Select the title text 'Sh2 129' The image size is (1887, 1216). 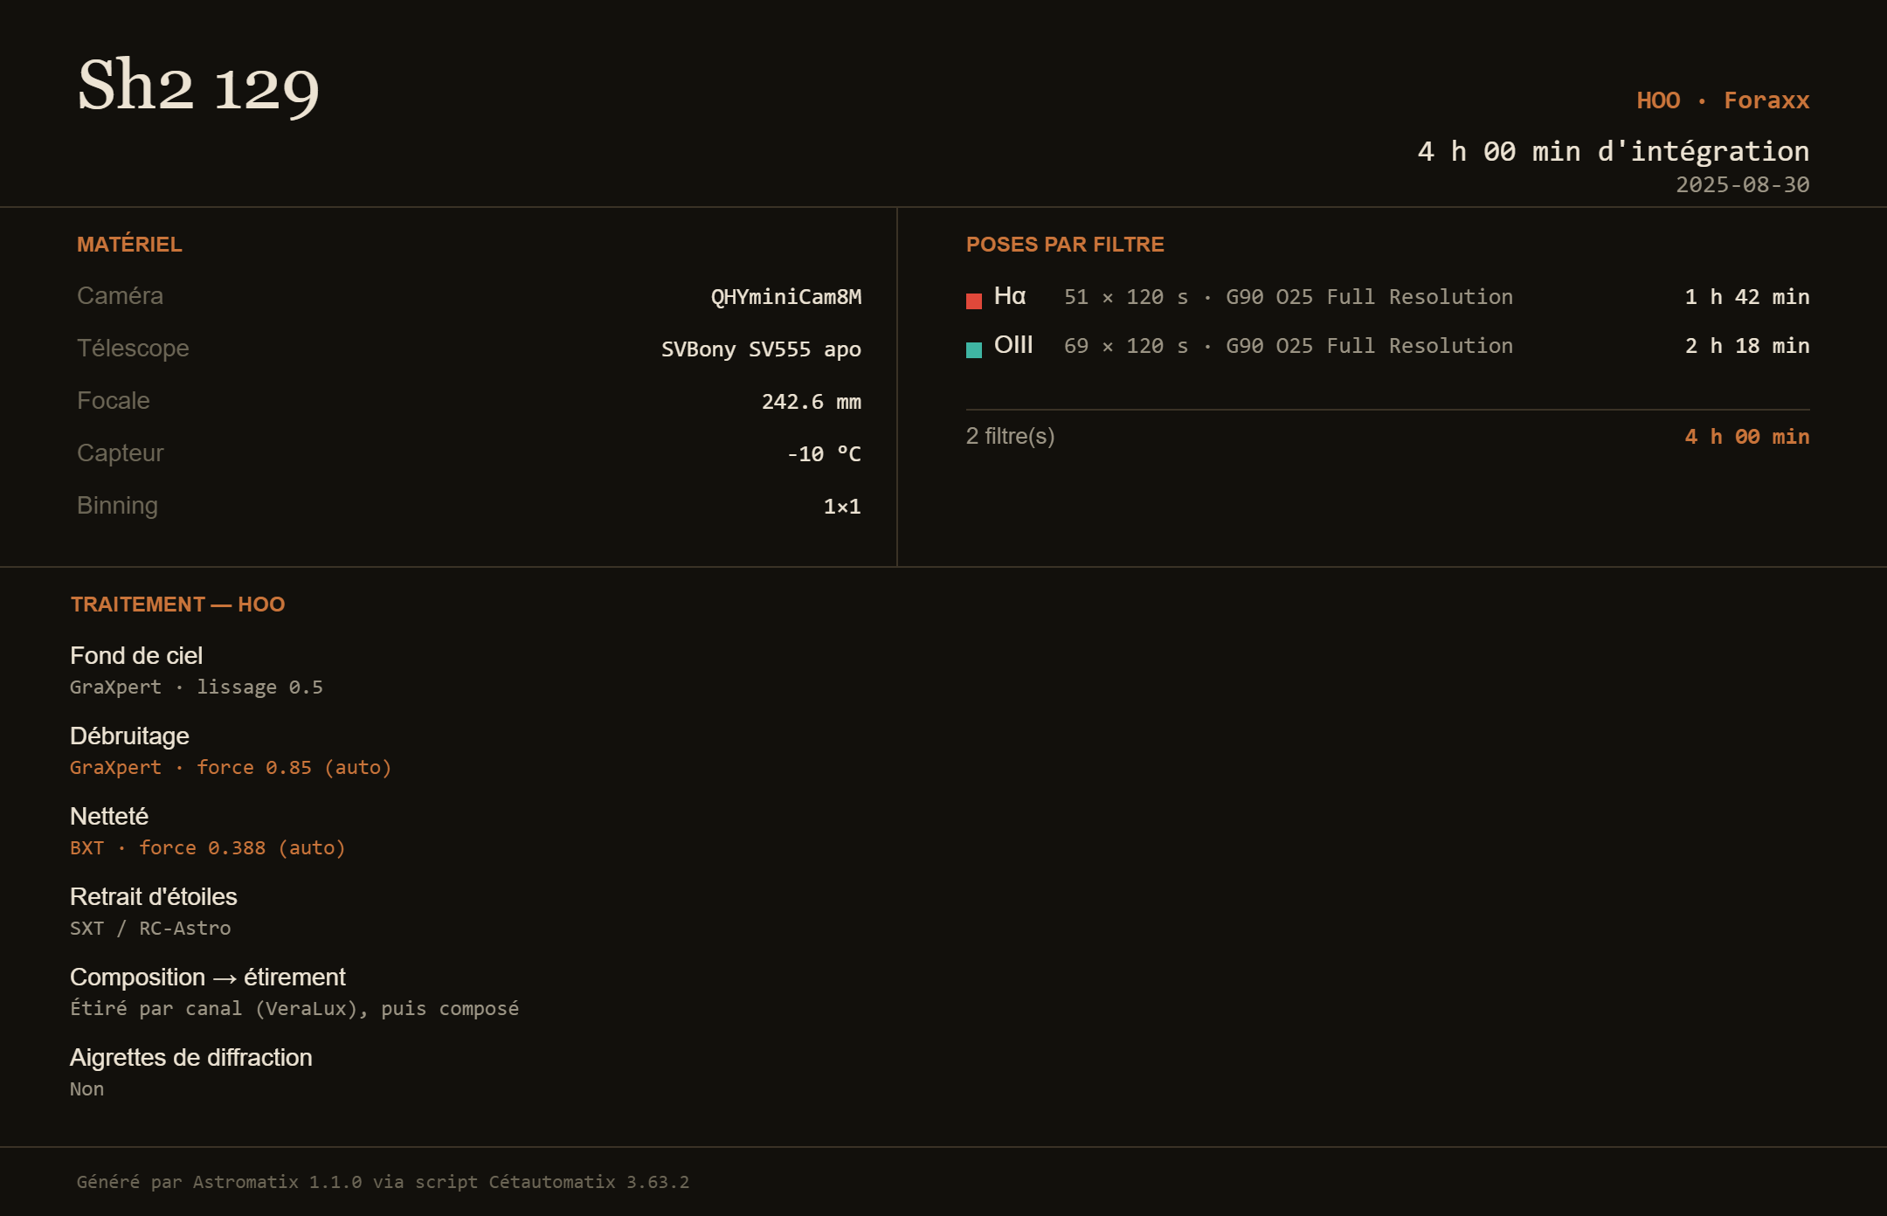[x=198, y=86]
